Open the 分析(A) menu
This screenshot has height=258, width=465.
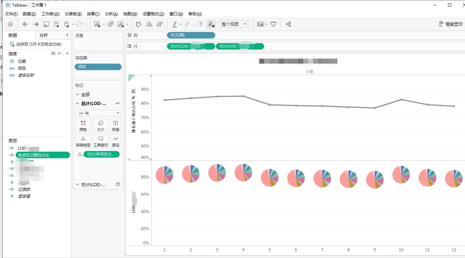[x=111, y=14]
